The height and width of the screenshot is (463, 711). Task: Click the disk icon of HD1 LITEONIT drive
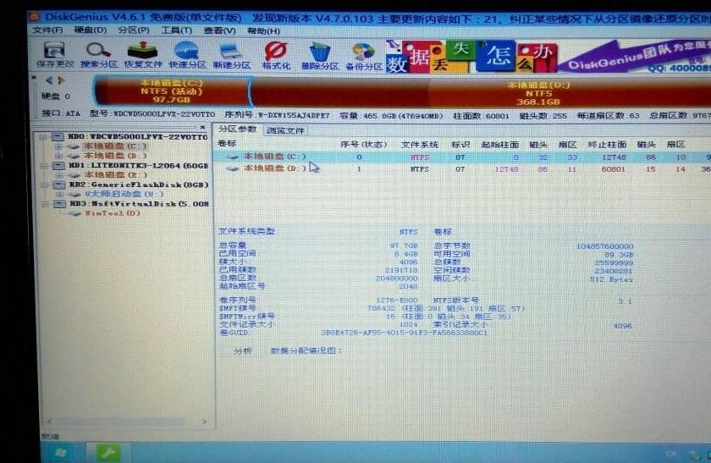(59, 166)
